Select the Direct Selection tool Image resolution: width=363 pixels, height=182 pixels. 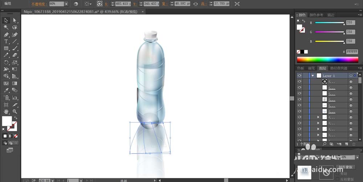point(15,21)
